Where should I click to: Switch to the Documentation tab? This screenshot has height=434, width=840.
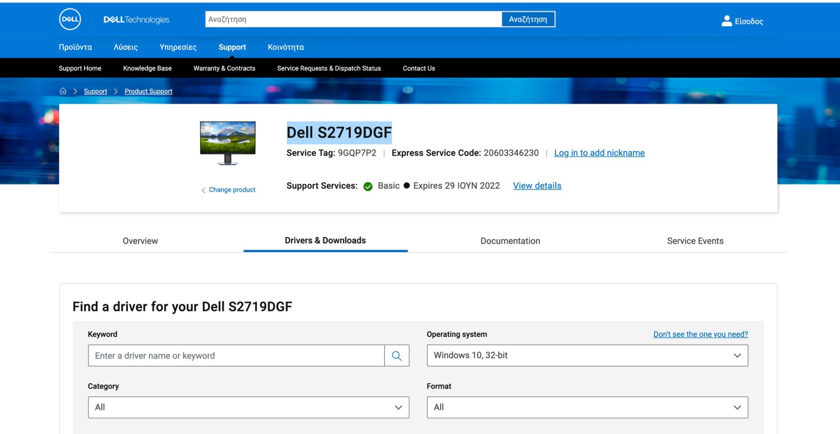(510, 241)
